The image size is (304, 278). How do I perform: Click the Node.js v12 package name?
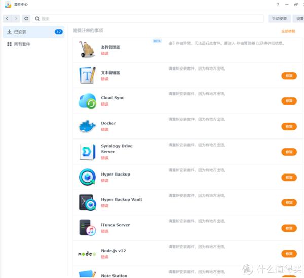click(113, 251)
